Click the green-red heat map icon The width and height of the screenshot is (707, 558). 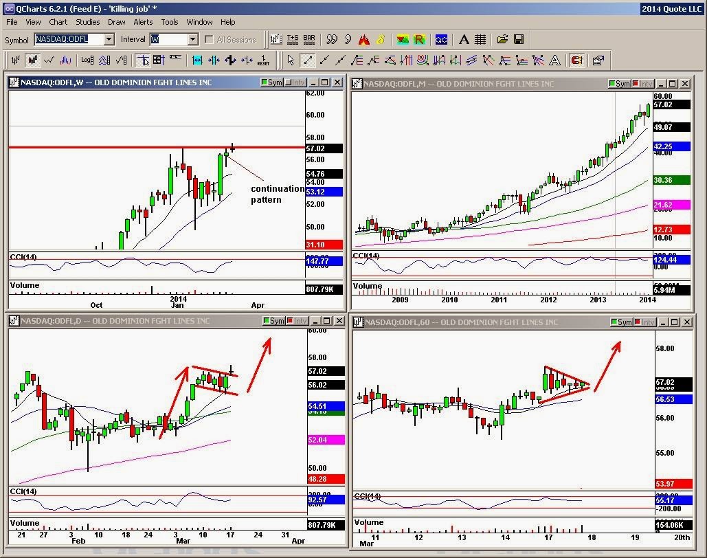tap(403, 40)
